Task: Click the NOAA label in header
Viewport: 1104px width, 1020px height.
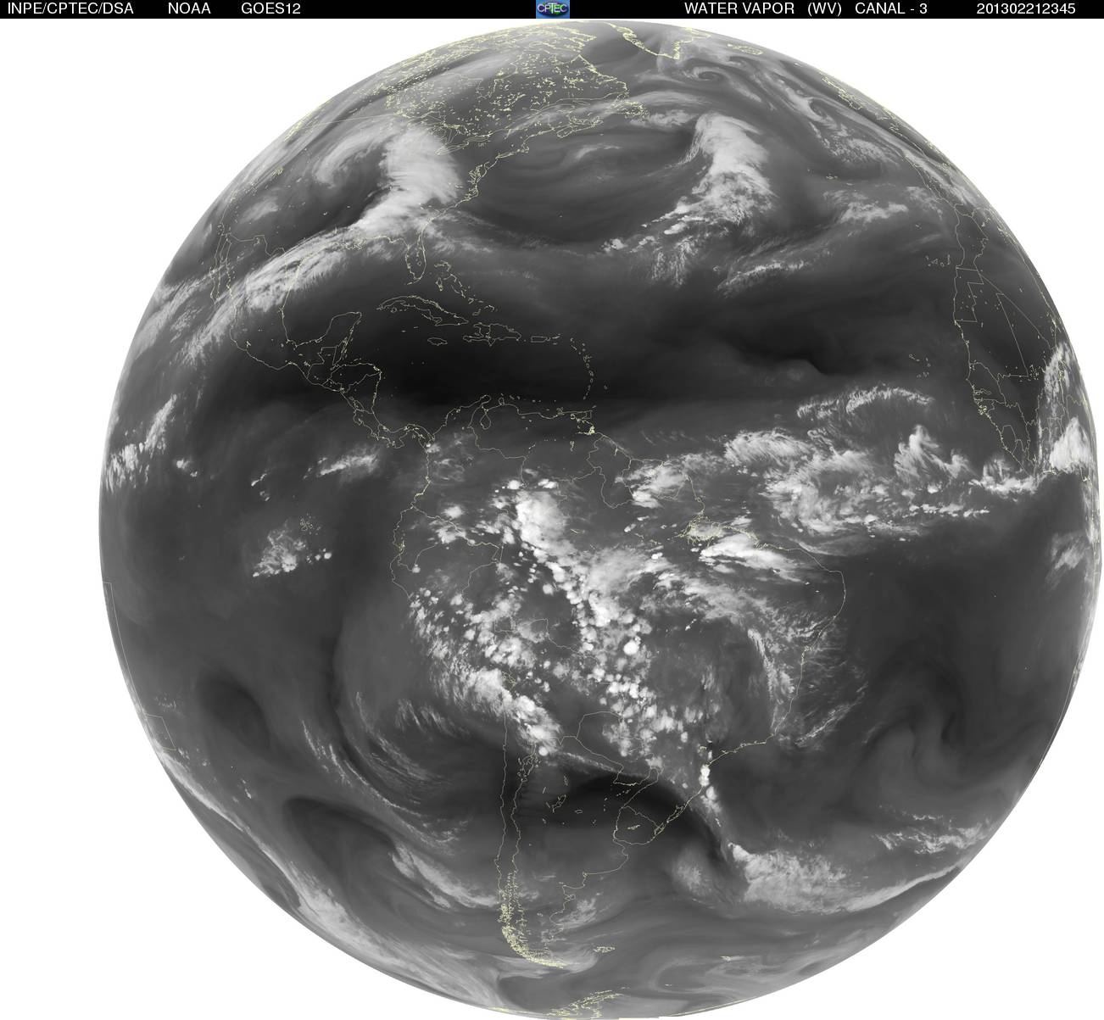Action: [x=188, y=8]
